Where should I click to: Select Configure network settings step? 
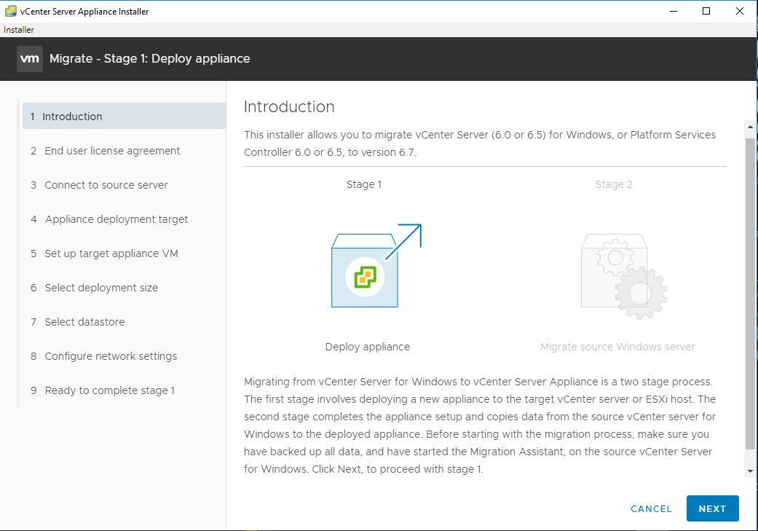pyautogui.click(x=111, y=356)
